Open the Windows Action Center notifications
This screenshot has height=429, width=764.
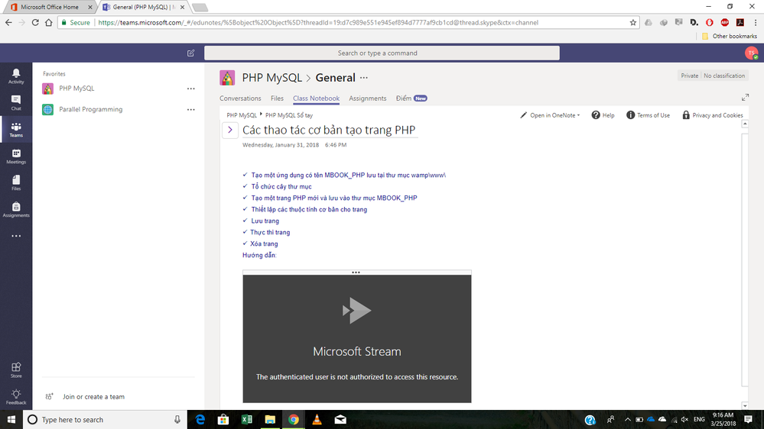click(x=749, y=419)
